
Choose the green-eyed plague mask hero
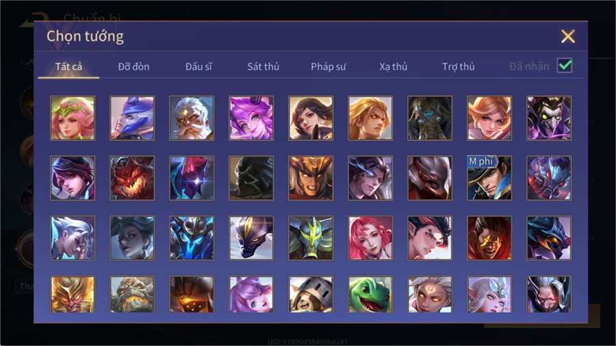(x=549, y=118)
